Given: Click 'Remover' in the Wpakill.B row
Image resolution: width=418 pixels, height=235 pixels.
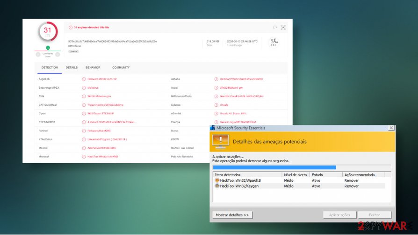Looking at the screenshot, I should pos(351,180).
